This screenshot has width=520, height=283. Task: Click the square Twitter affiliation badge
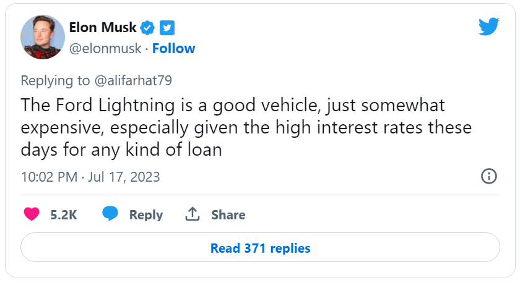pos(167,27)
